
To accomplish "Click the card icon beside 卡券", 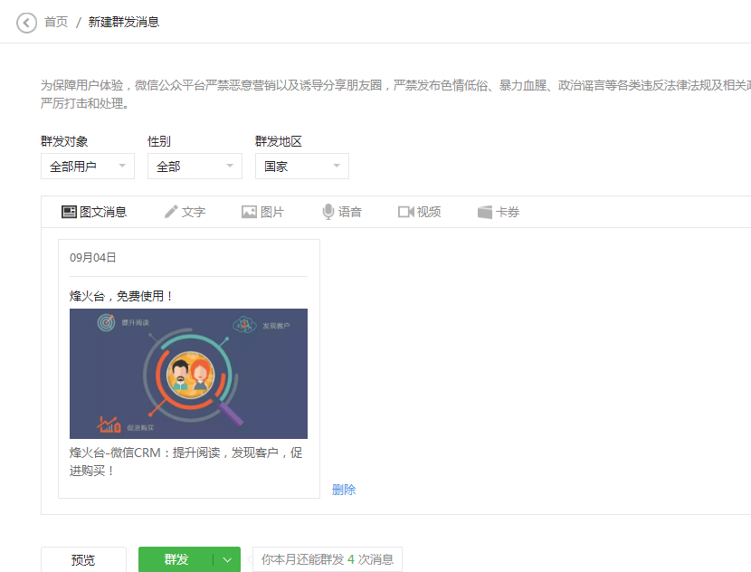I will click(x=485, y=212).
